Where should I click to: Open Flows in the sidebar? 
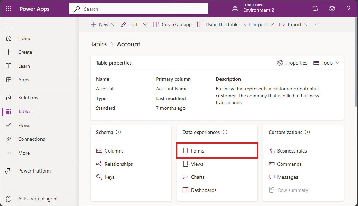pos(24,125)
